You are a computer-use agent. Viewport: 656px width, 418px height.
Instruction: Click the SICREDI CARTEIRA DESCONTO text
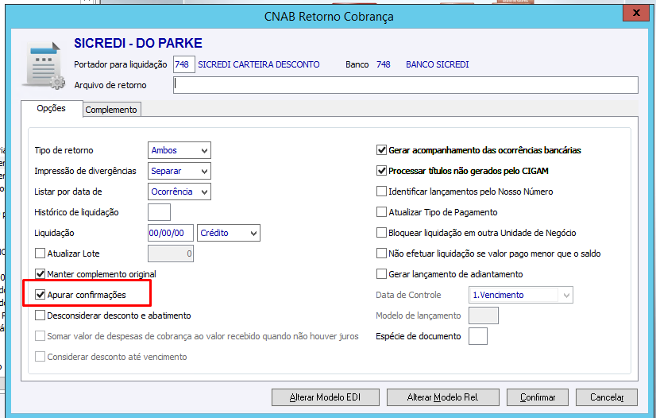pos(259,64)
